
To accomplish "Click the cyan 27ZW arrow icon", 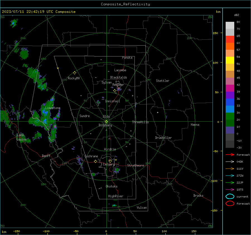I will tap(230, 176).
